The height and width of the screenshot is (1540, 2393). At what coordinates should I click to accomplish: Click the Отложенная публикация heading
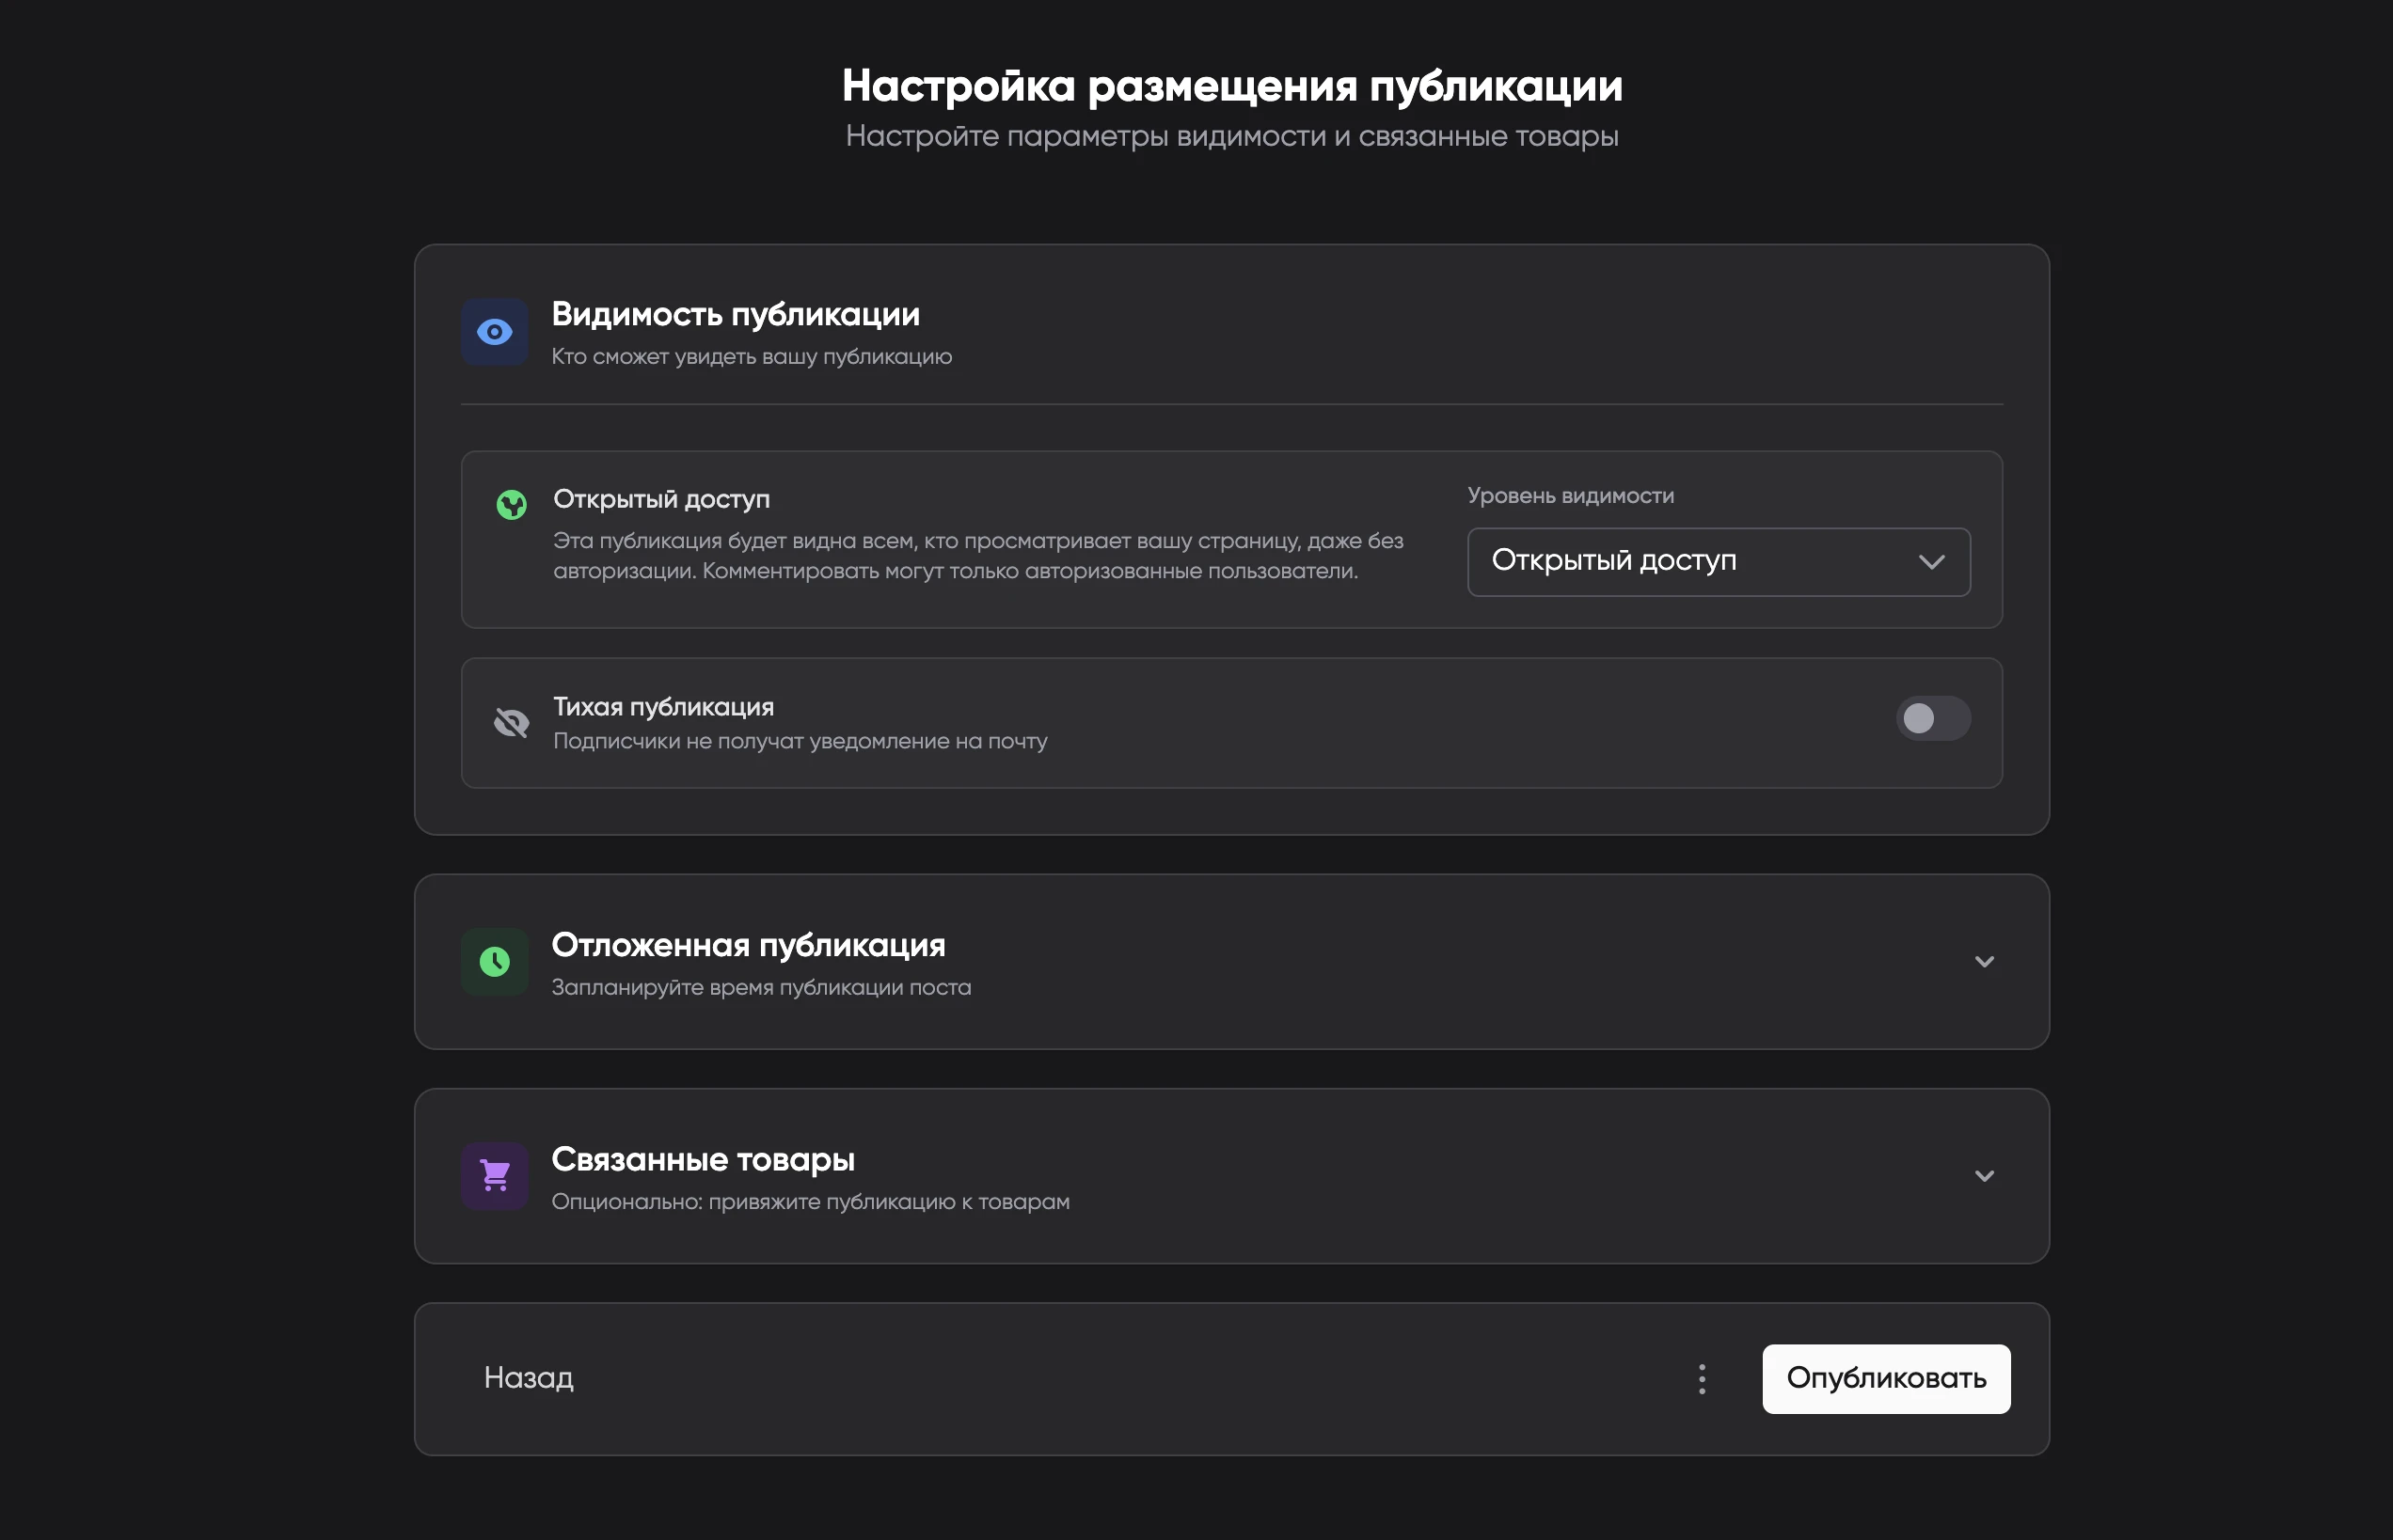coord(747,945)
